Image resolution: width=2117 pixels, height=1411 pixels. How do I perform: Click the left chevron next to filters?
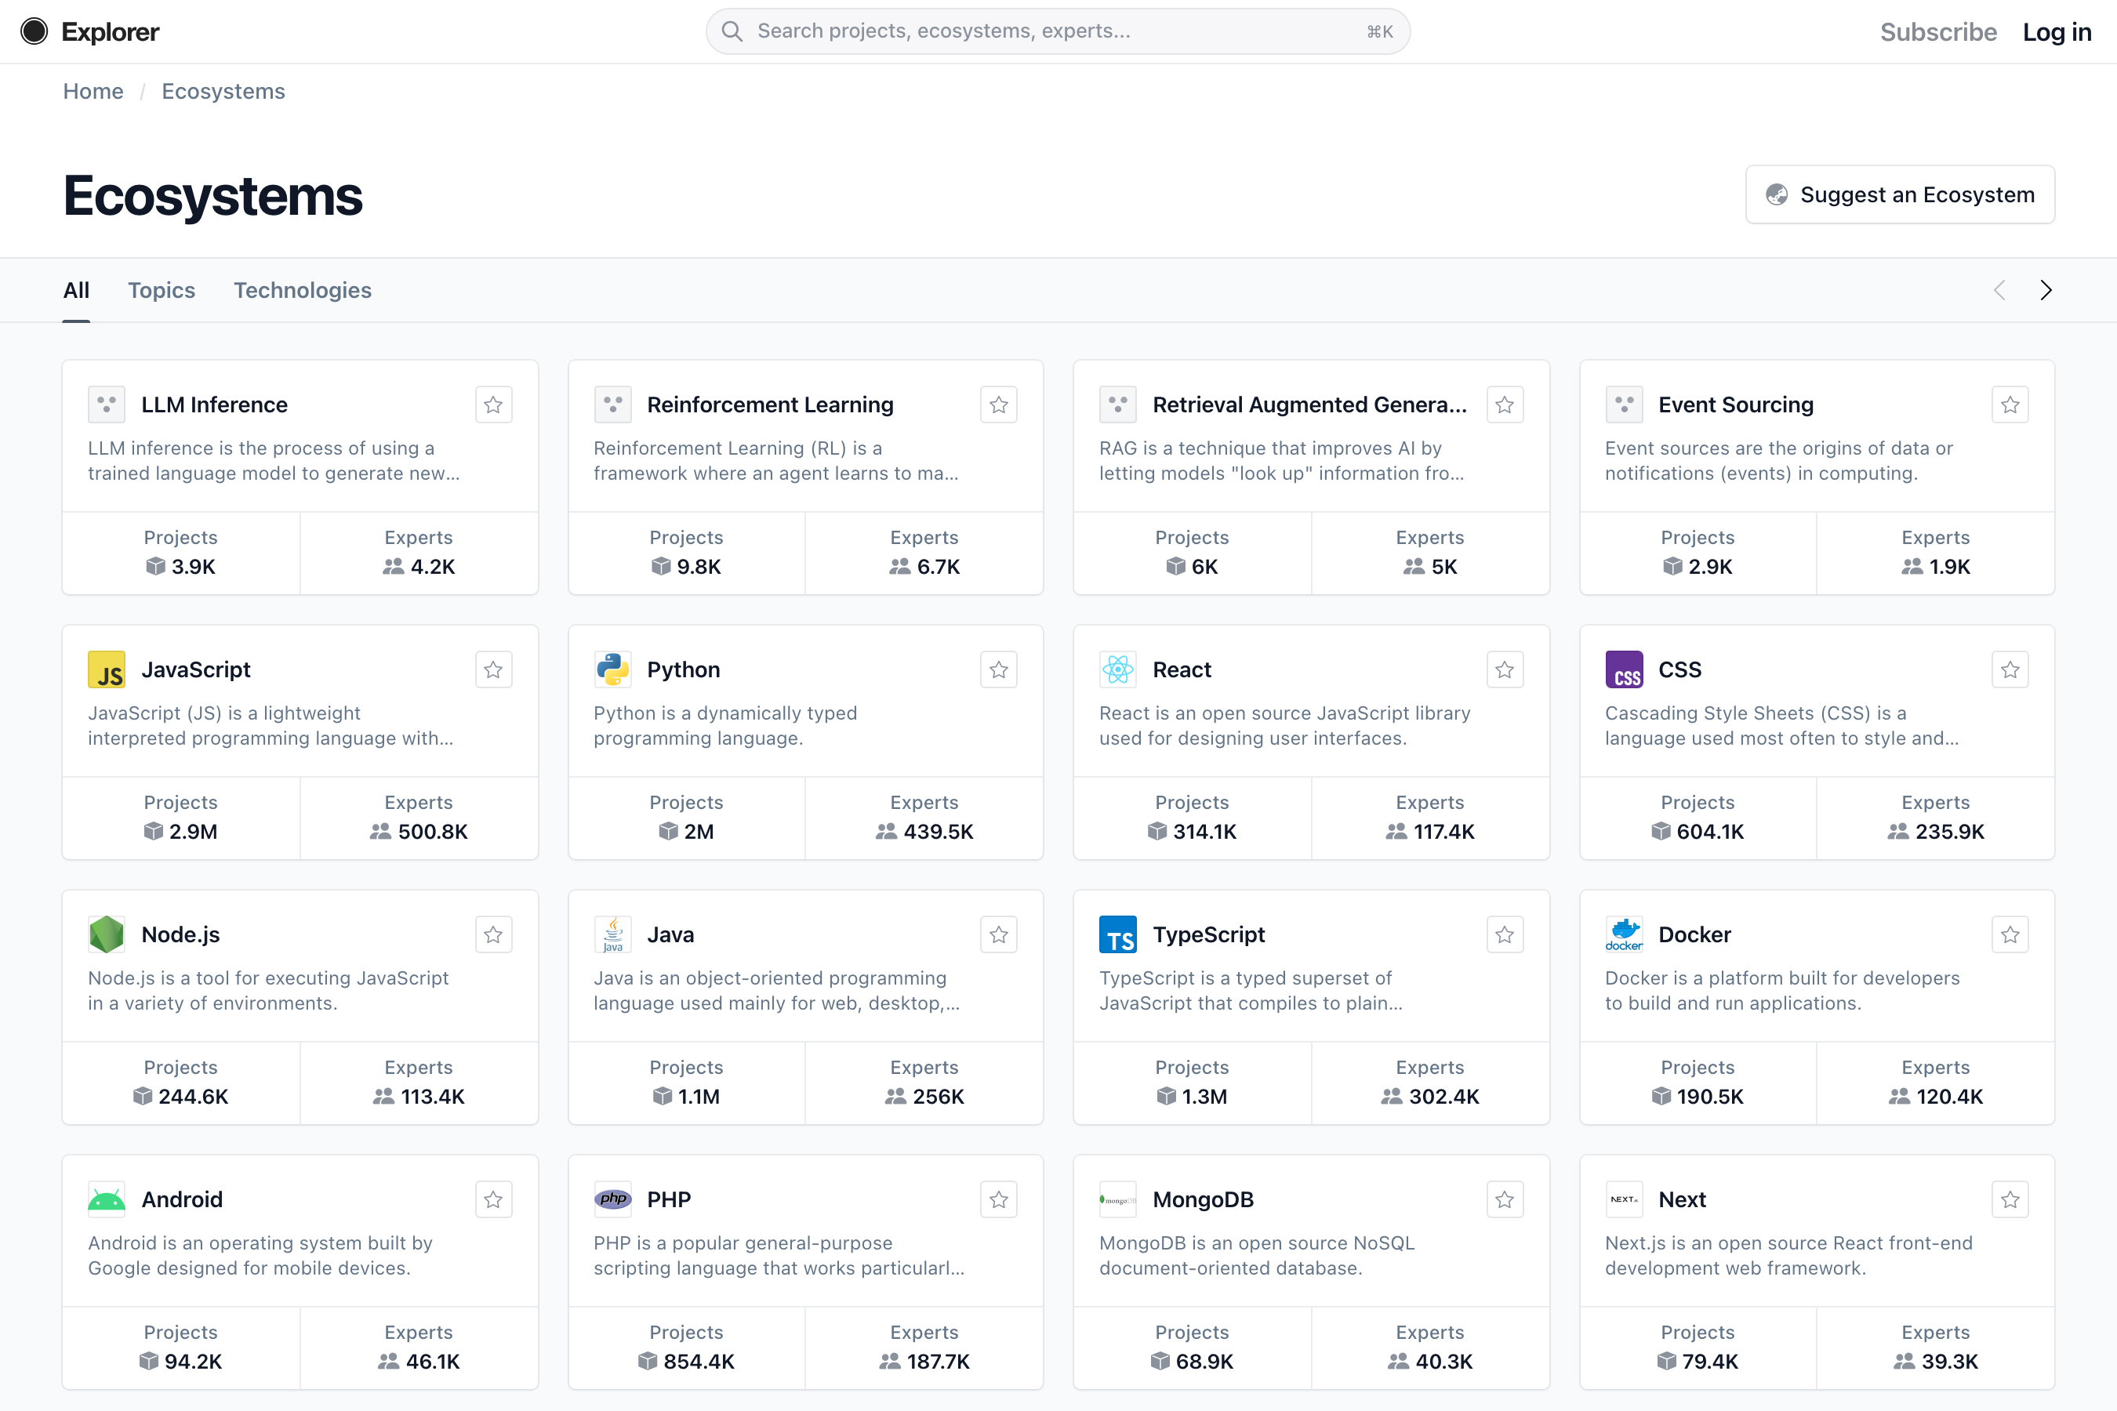tap(1999, 290)
